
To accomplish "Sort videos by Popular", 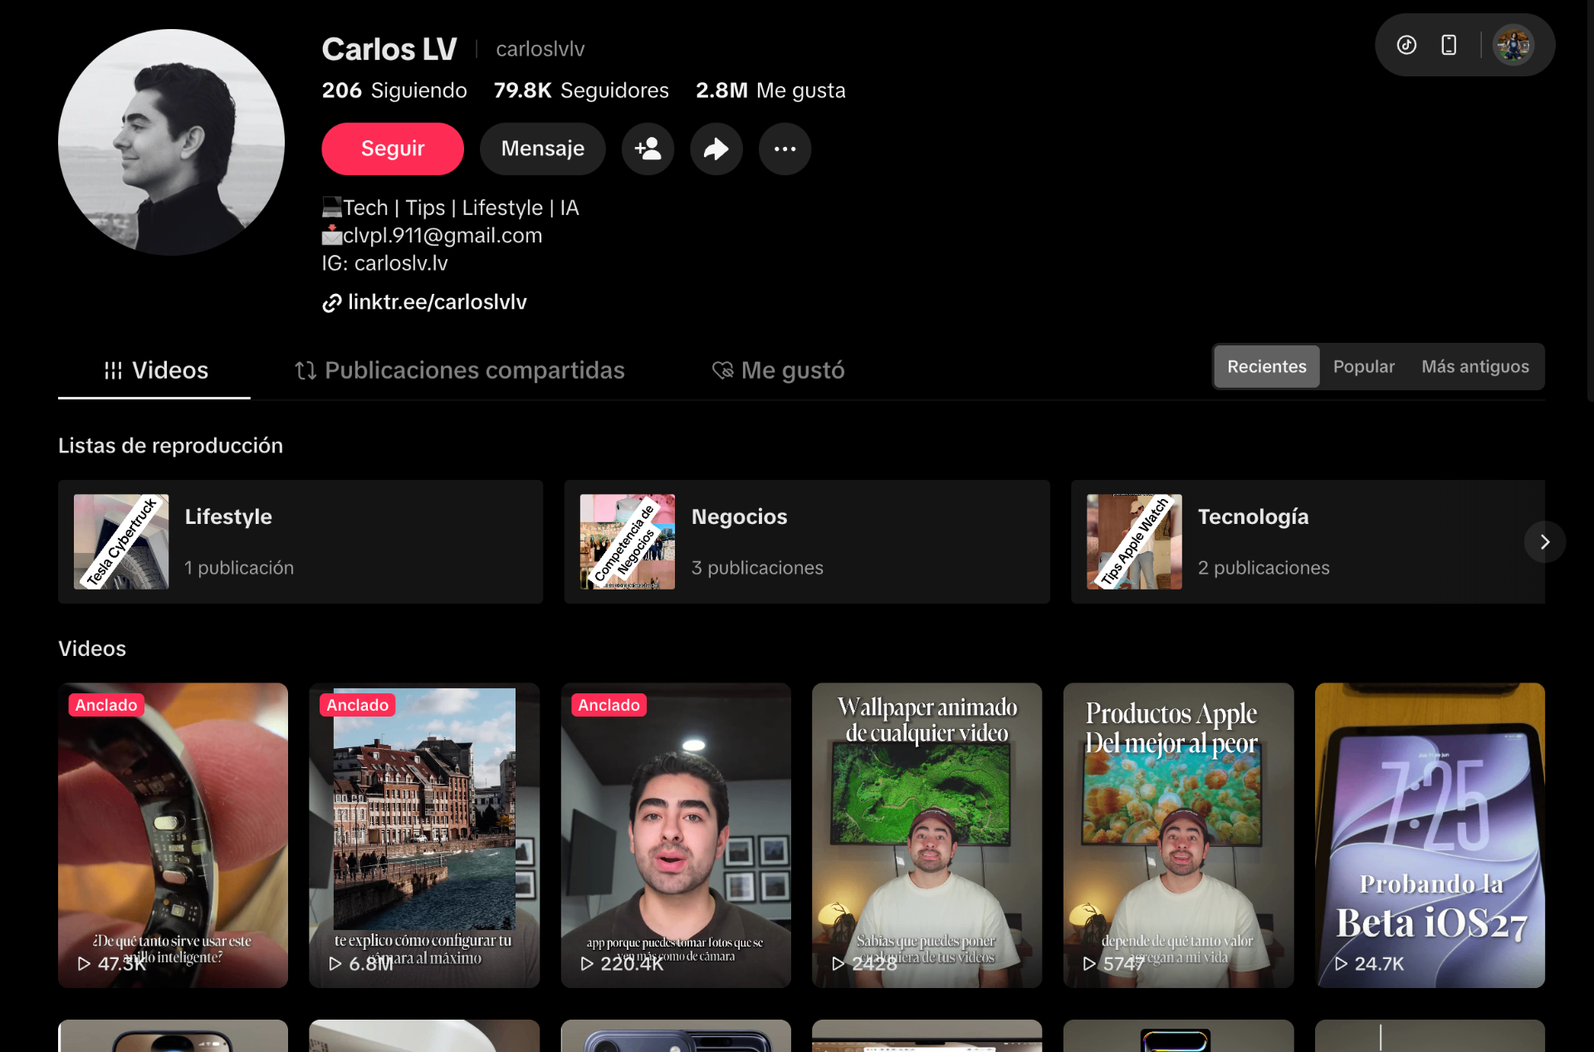I will (x=1364, y=367).
